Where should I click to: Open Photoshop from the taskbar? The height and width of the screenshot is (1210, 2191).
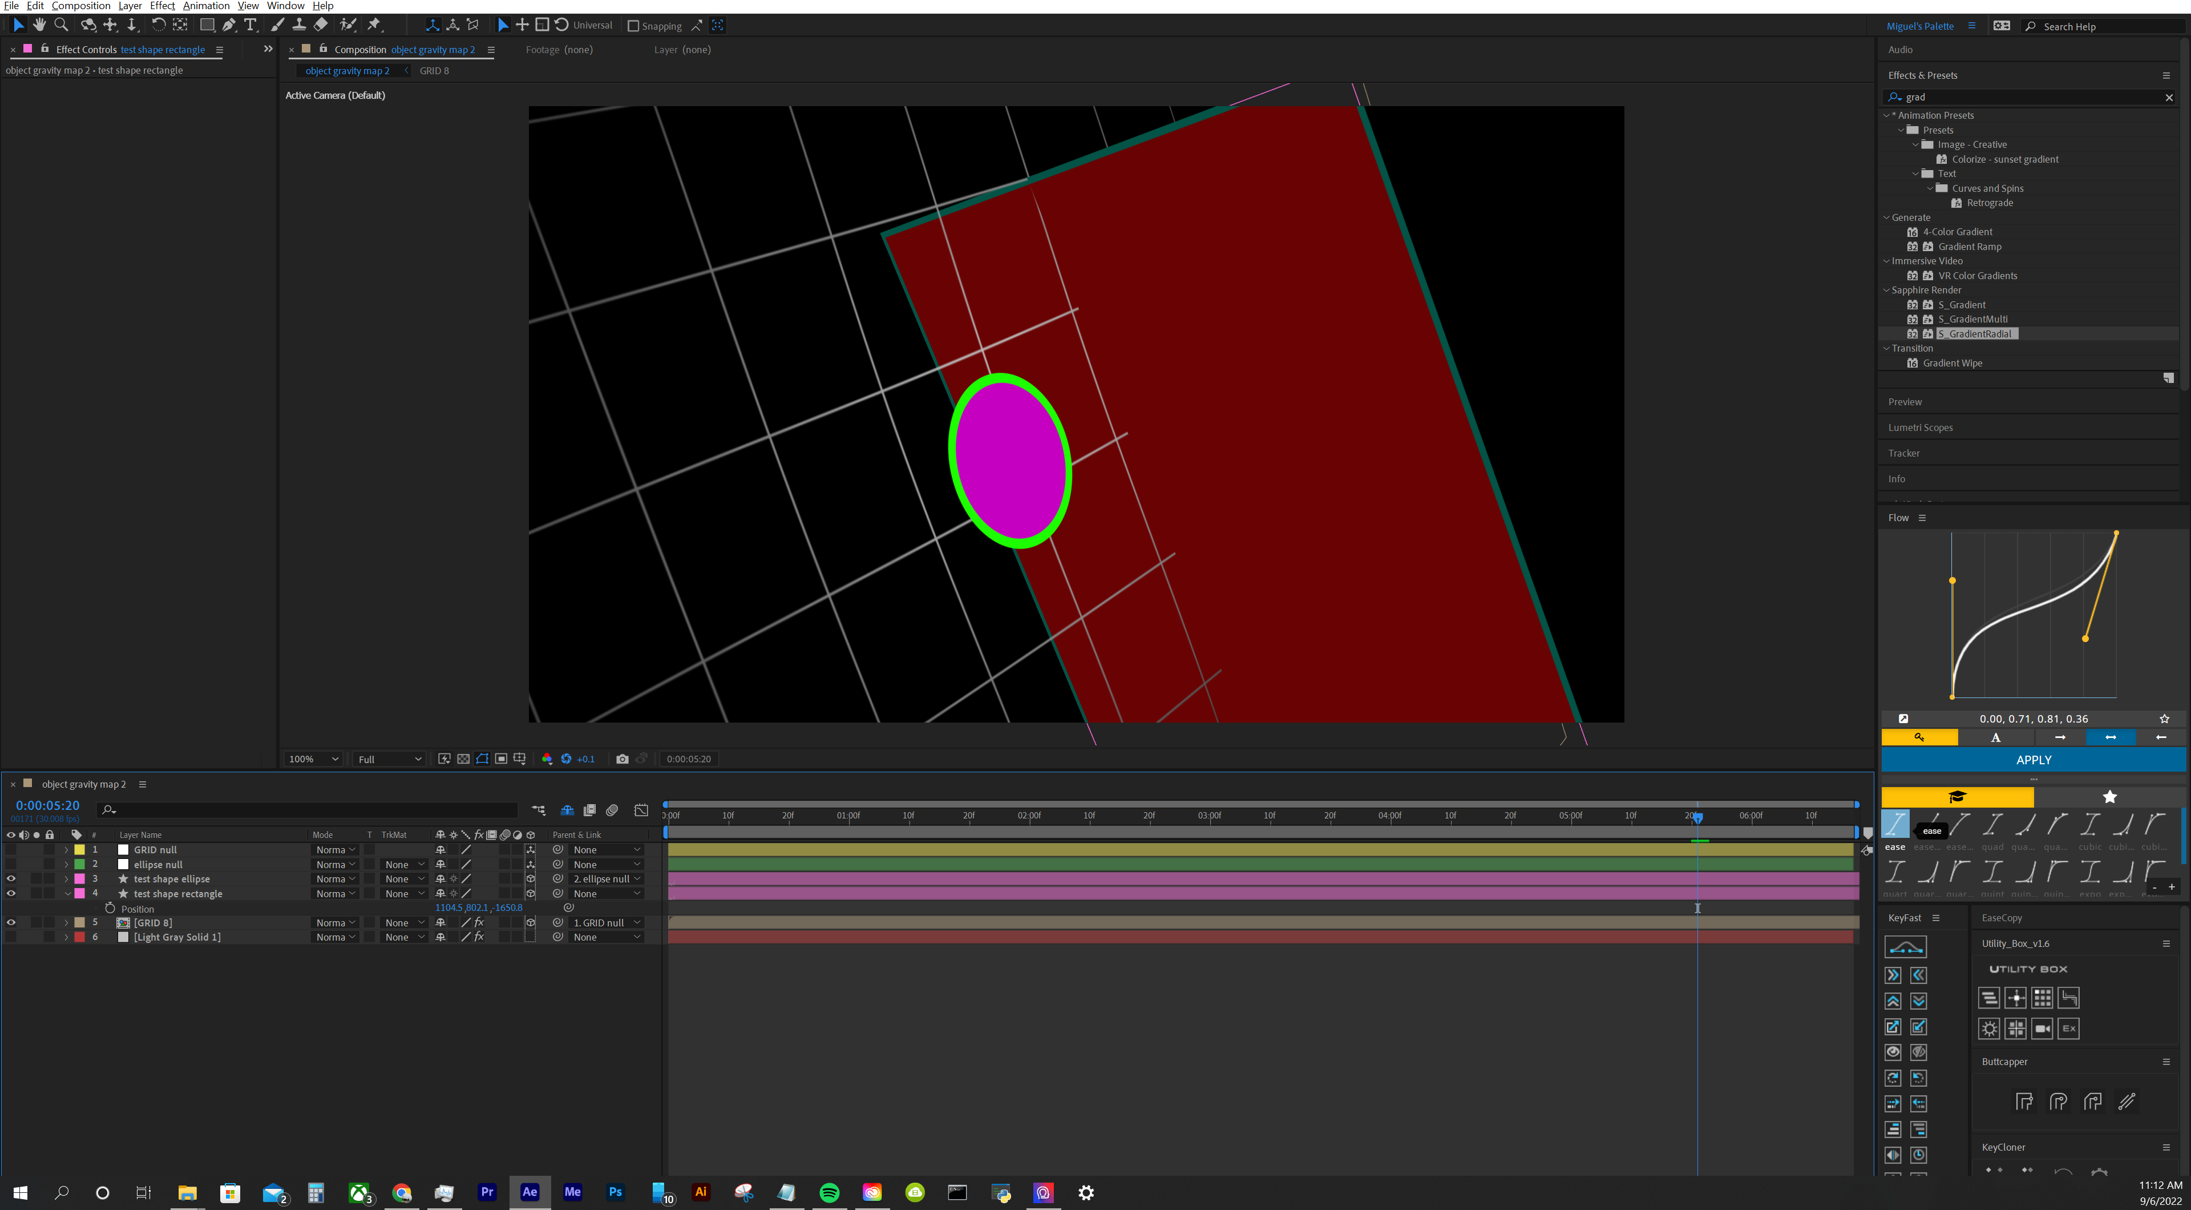616,1192
